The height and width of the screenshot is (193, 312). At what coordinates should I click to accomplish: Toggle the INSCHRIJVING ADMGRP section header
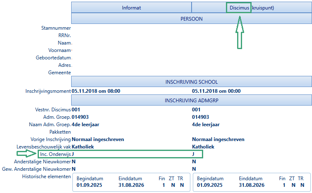[191, 100]
